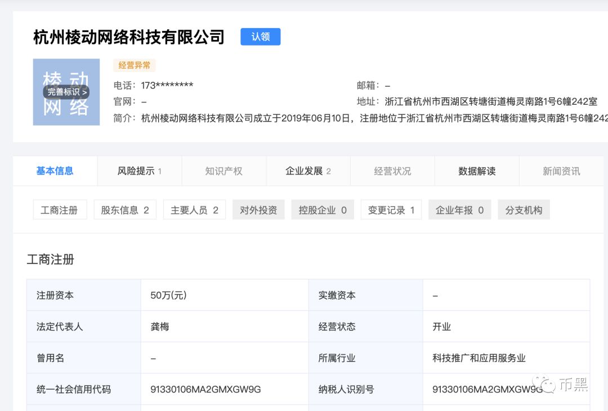Select the 企业年报 0 sub-tab
Screen dimensions: 608x411
pos(459,210)
